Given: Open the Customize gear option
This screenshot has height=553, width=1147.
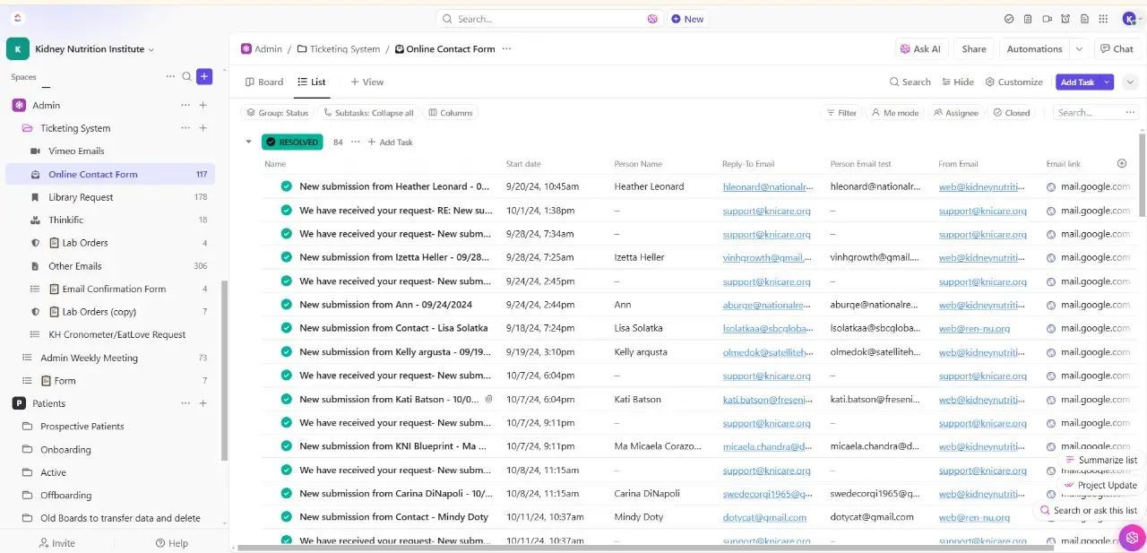Looking at the screenshot, I should 1013,82.
